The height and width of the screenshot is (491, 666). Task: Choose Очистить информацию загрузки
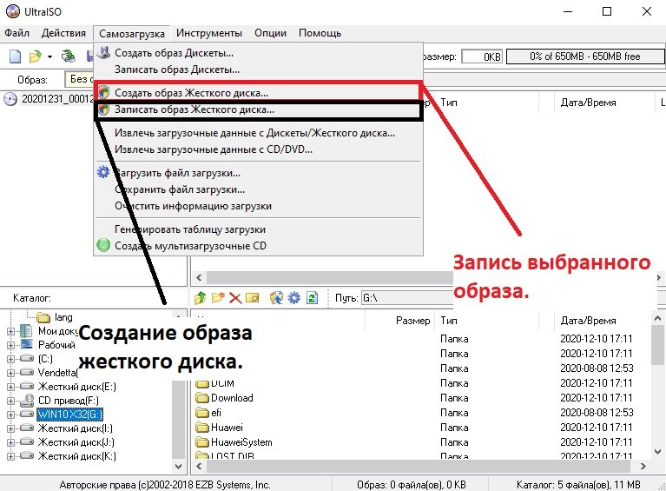point(258,206)
